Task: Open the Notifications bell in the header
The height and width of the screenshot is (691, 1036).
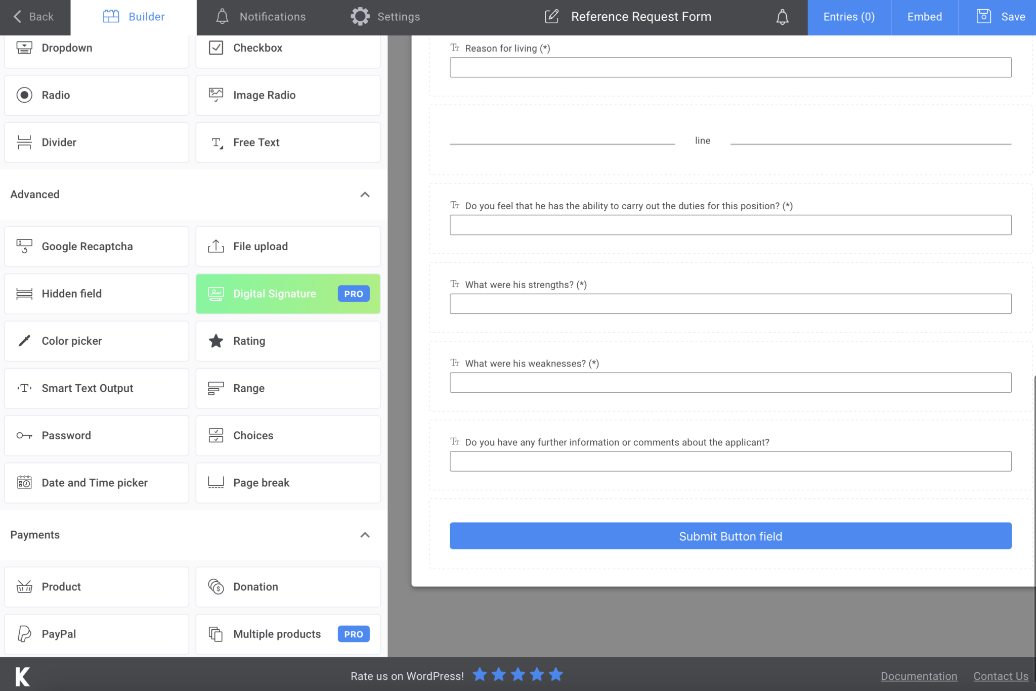Action: 782,17
